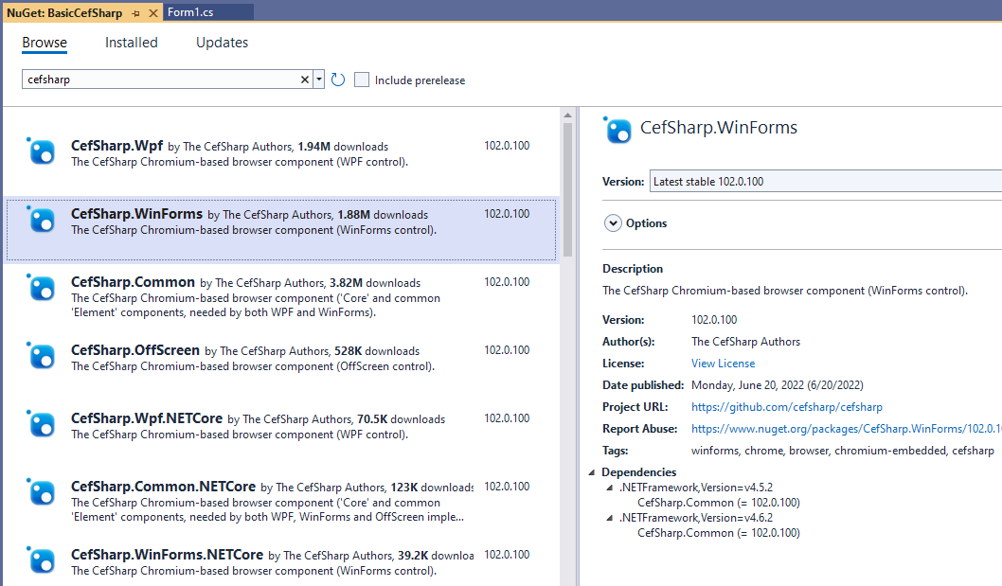
Task: Close the NuGet: BasicCefSharp tab
Action: [x=152, y=11]
